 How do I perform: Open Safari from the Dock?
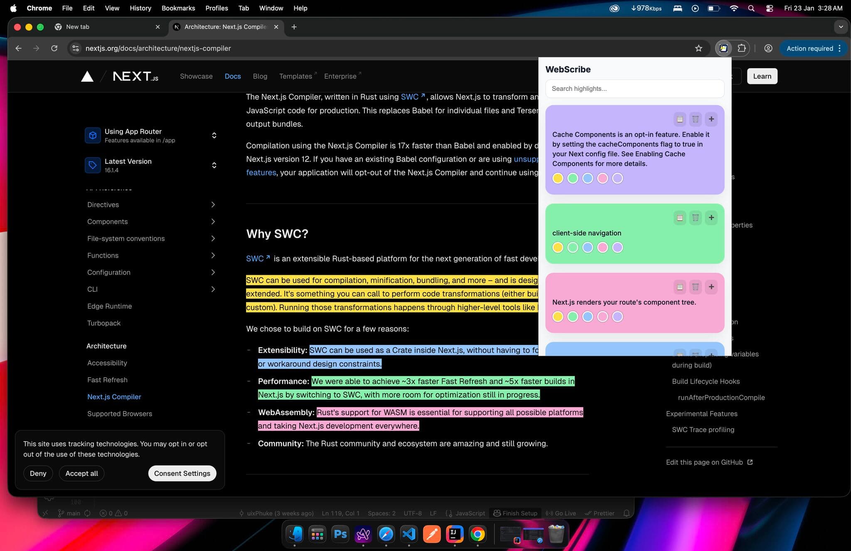(x=386, y=534)
